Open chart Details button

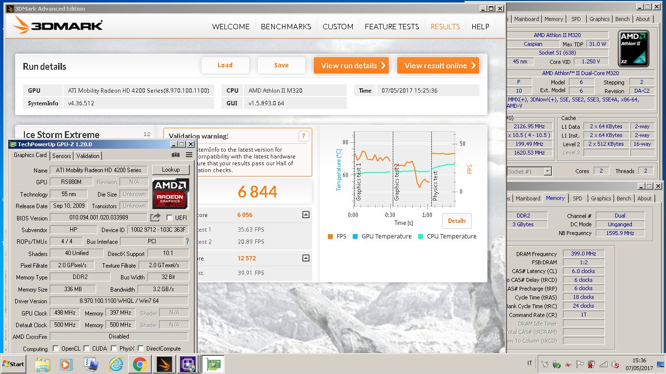click(x=457, y=221)
